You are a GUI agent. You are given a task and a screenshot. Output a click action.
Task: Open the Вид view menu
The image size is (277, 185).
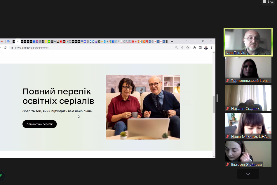[268, 2]
